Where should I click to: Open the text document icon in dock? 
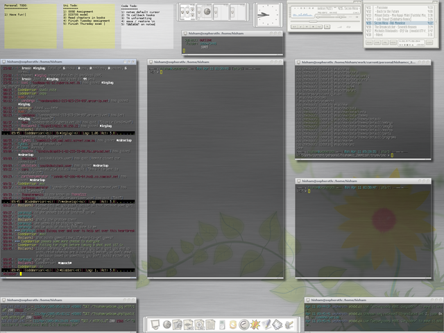coord(211,324)
